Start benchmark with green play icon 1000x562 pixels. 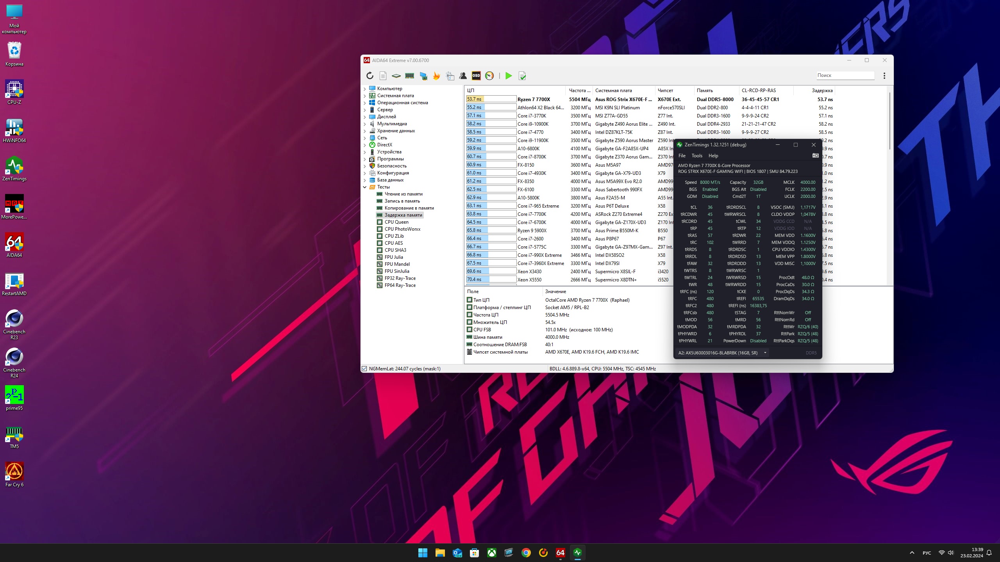508,76
